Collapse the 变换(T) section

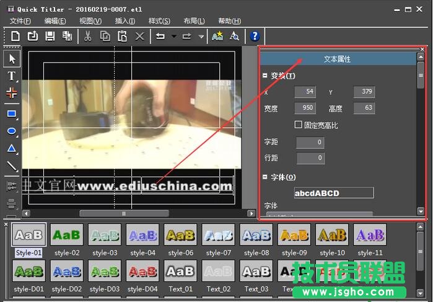tap(265, 75)
